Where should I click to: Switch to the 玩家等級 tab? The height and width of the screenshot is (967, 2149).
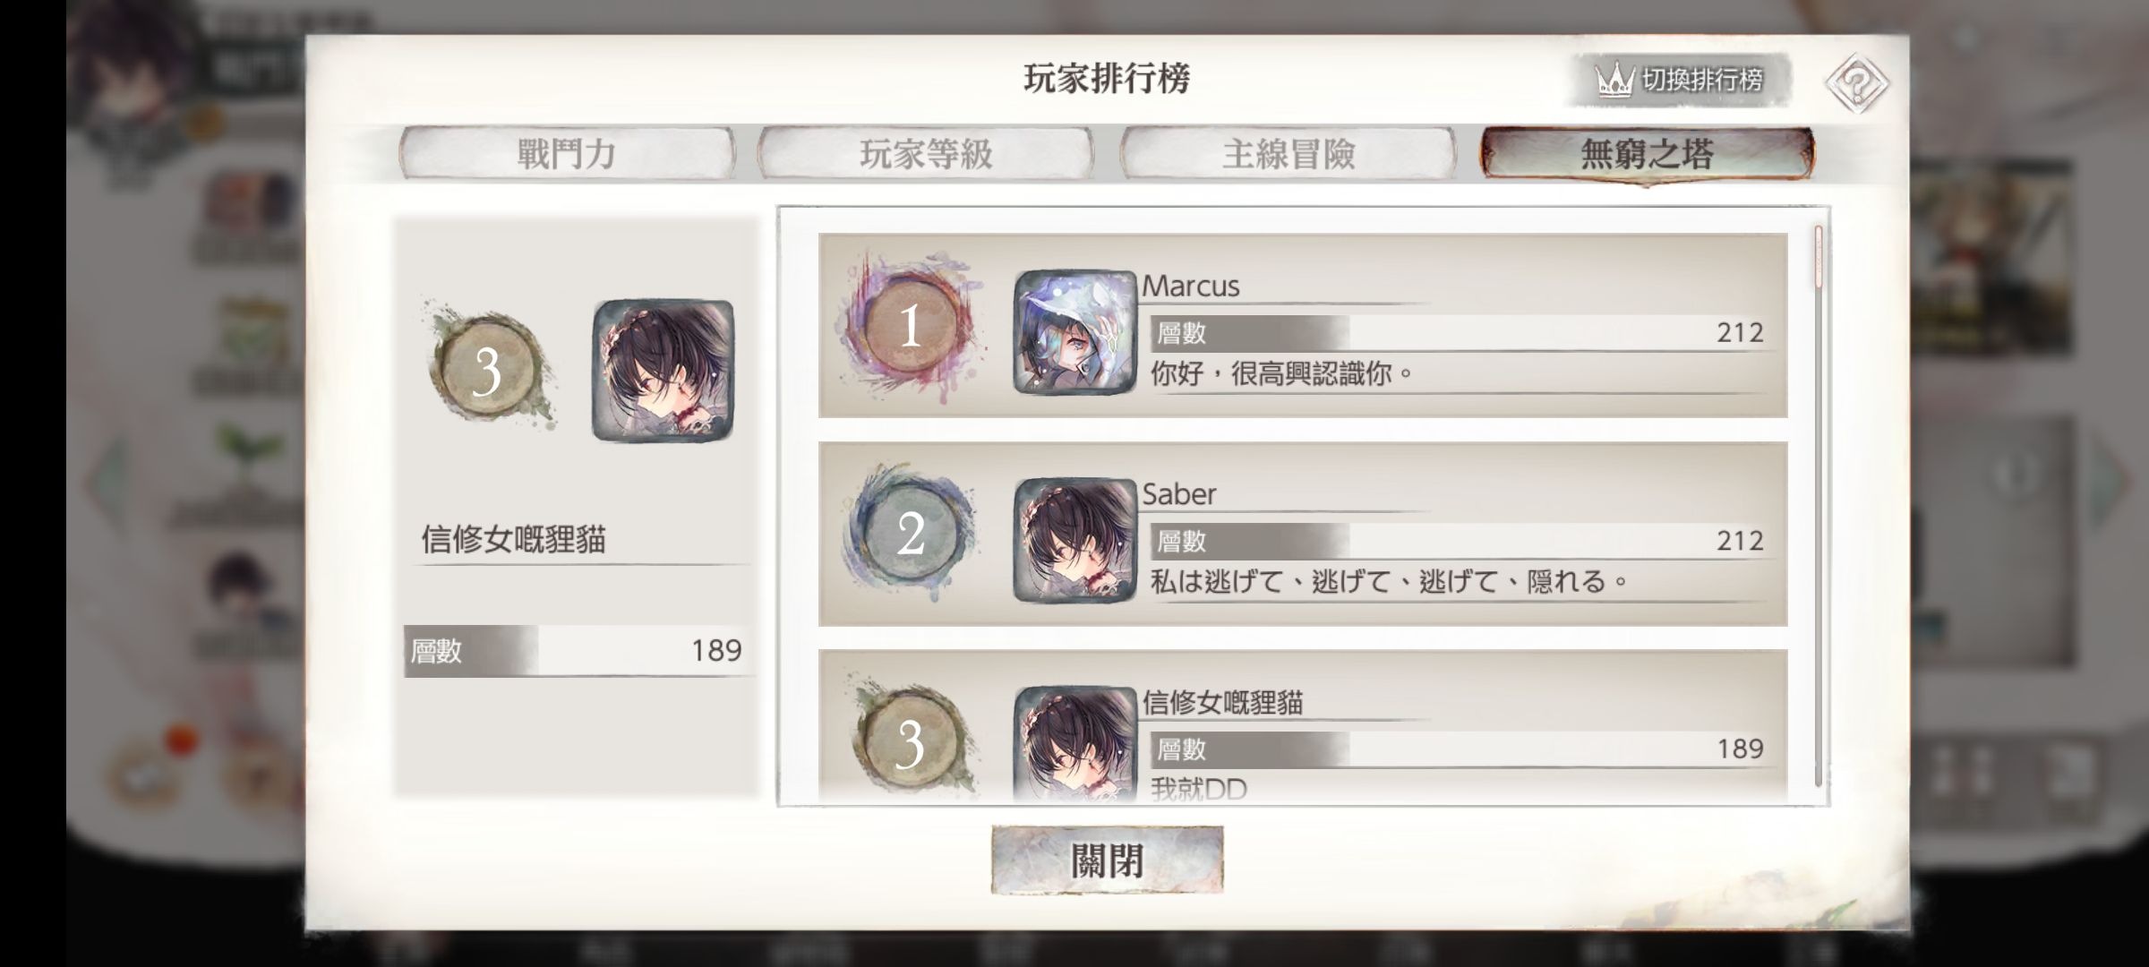coord(926,154)
